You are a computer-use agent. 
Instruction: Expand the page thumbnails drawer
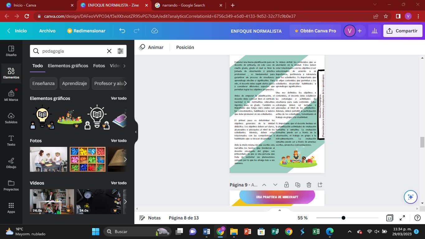(x=279, y=210)
